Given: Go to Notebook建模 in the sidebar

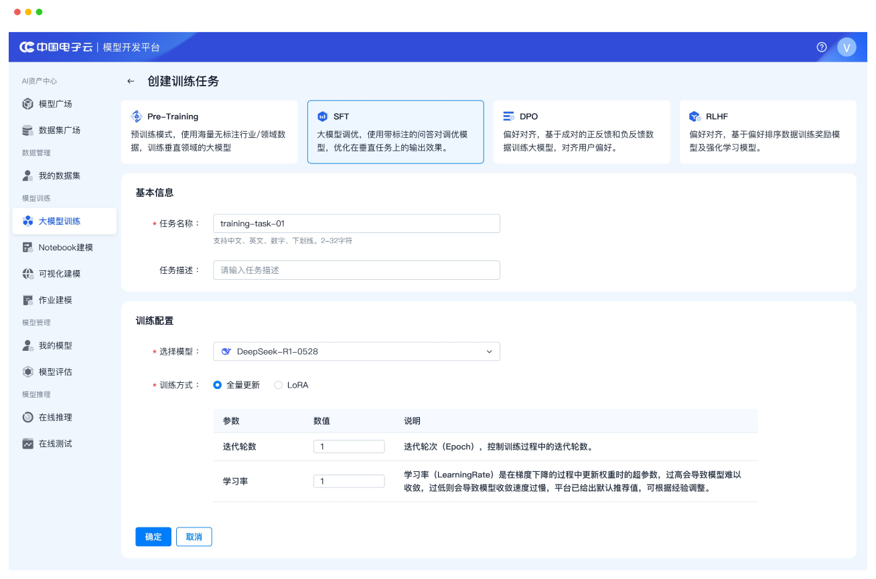Looking at the screenshot, I should coord(65,248).
